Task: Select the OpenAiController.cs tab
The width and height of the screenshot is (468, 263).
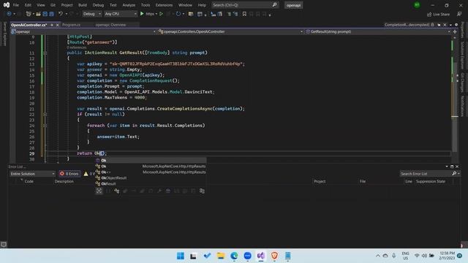Action: pos(29,25)
